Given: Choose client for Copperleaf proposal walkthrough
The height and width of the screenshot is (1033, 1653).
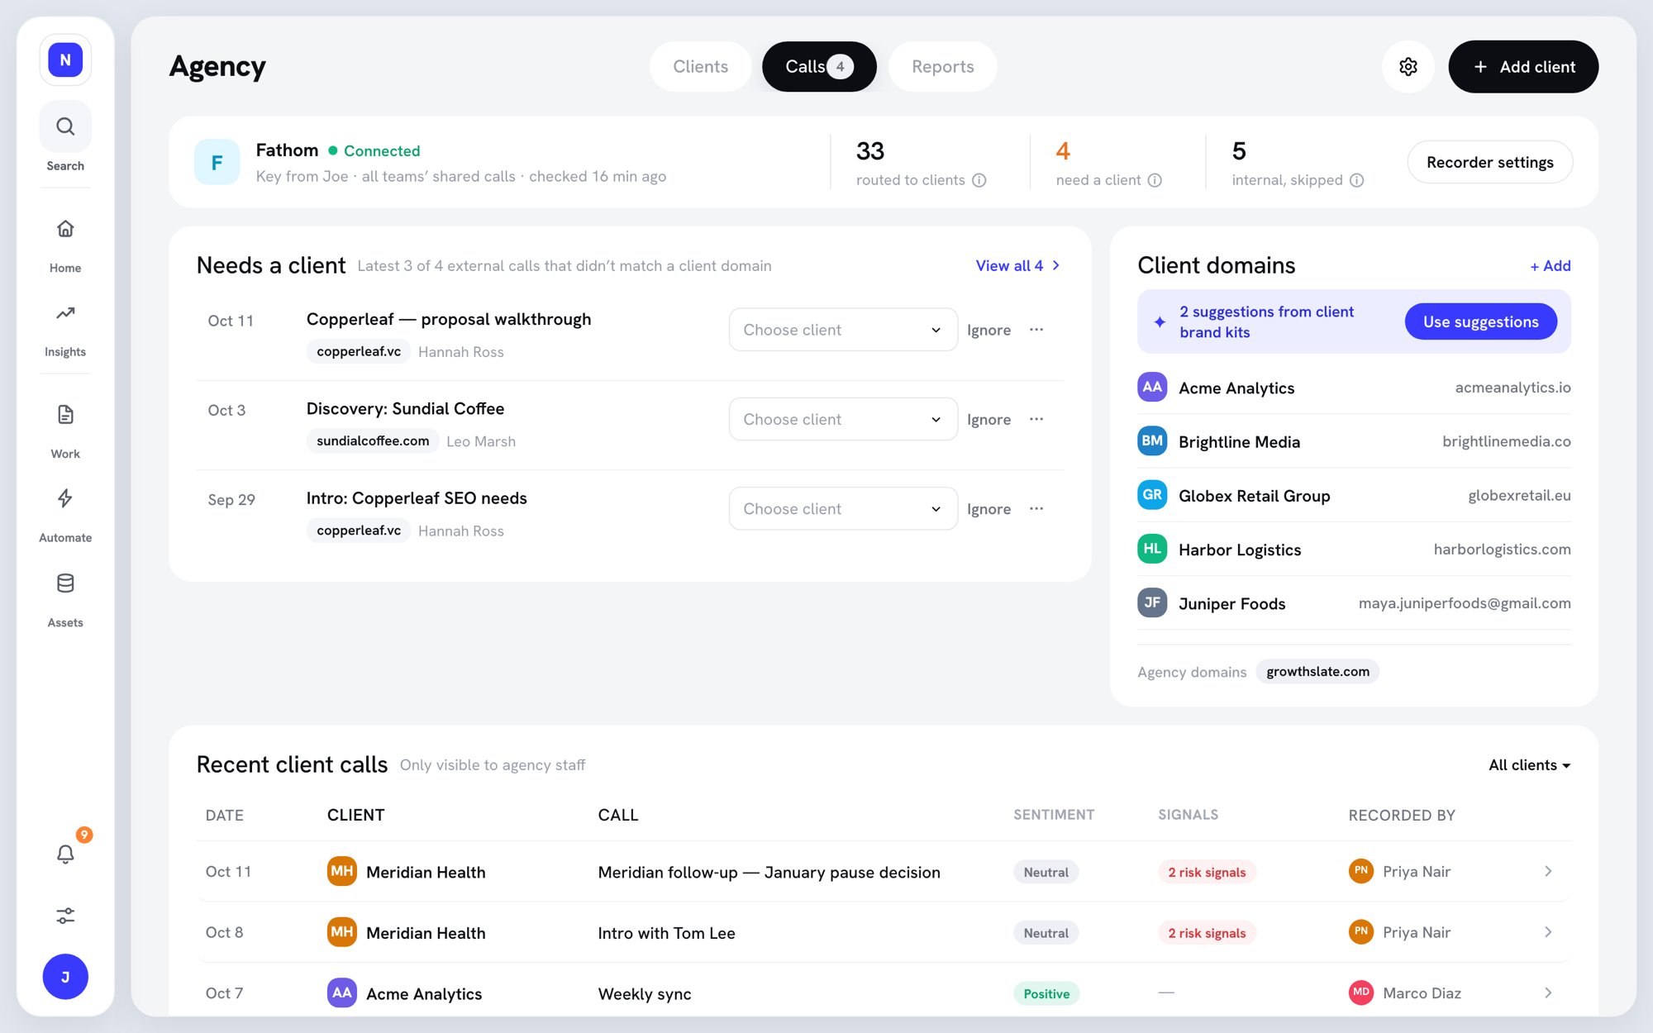Looking at the screenshot, I should [843, 330].
